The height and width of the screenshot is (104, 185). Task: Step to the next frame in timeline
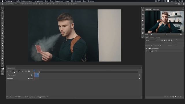click(x=16, y=71)
